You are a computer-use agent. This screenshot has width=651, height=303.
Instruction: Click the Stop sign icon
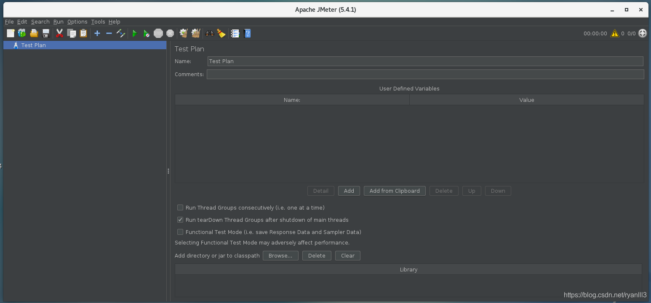(158, 33)
